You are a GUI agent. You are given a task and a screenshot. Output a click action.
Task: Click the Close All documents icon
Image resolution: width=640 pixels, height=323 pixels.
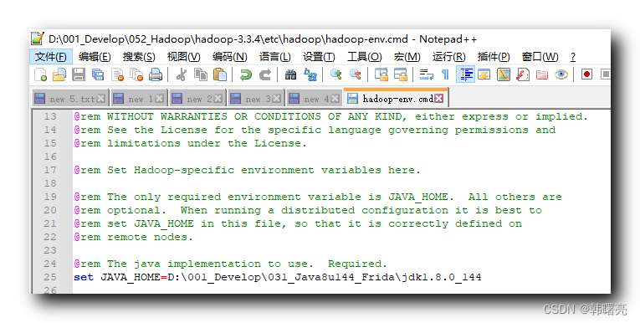(x=136, y=74)
